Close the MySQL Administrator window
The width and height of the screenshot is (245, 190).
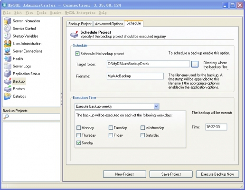pyautogui.click(x=240, y=5)
